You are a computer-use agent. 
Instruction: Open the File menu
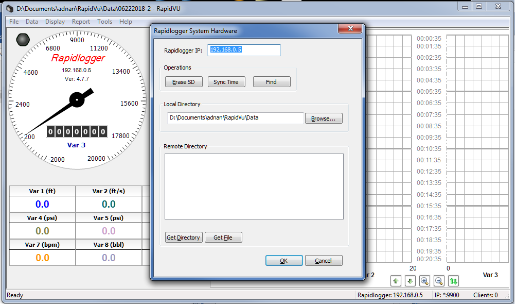[14, 22]
